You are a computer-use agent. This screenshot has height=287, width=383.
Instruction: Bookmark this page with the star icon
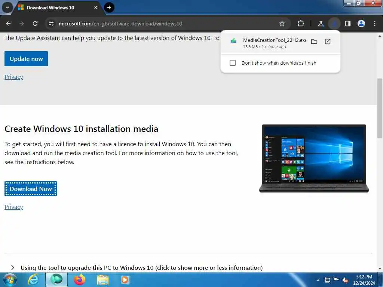[282, 24]
